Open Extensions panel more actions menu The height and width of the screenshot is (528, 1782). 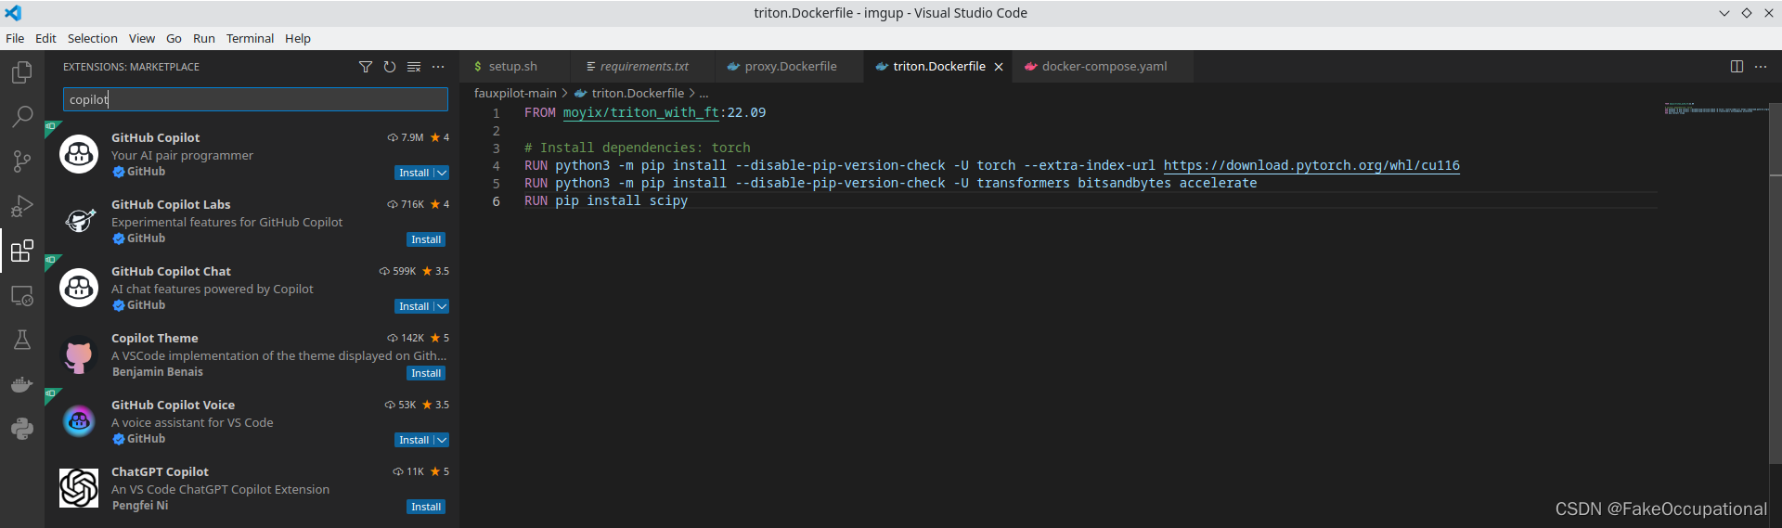click(x=438, y=67)
